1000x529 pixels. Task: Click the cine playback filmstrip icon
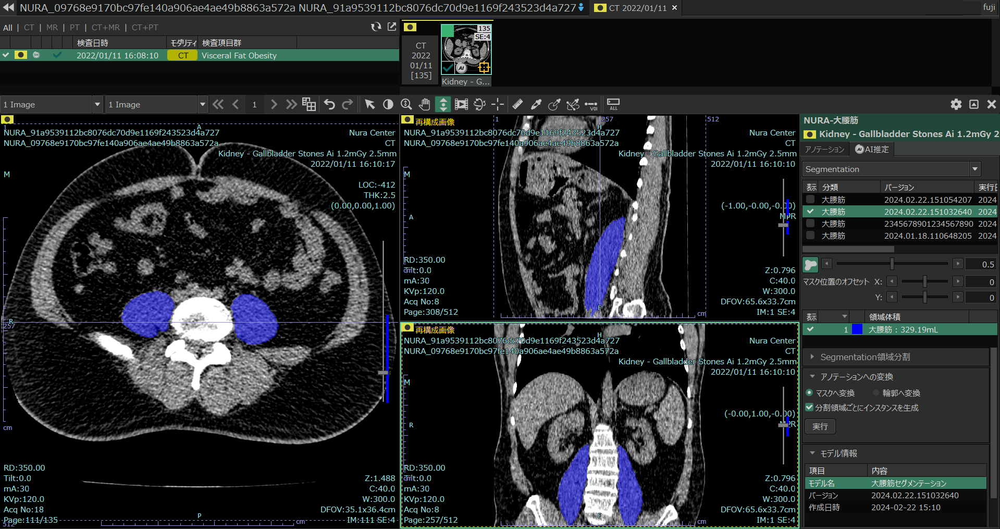[x=461, y=104]
